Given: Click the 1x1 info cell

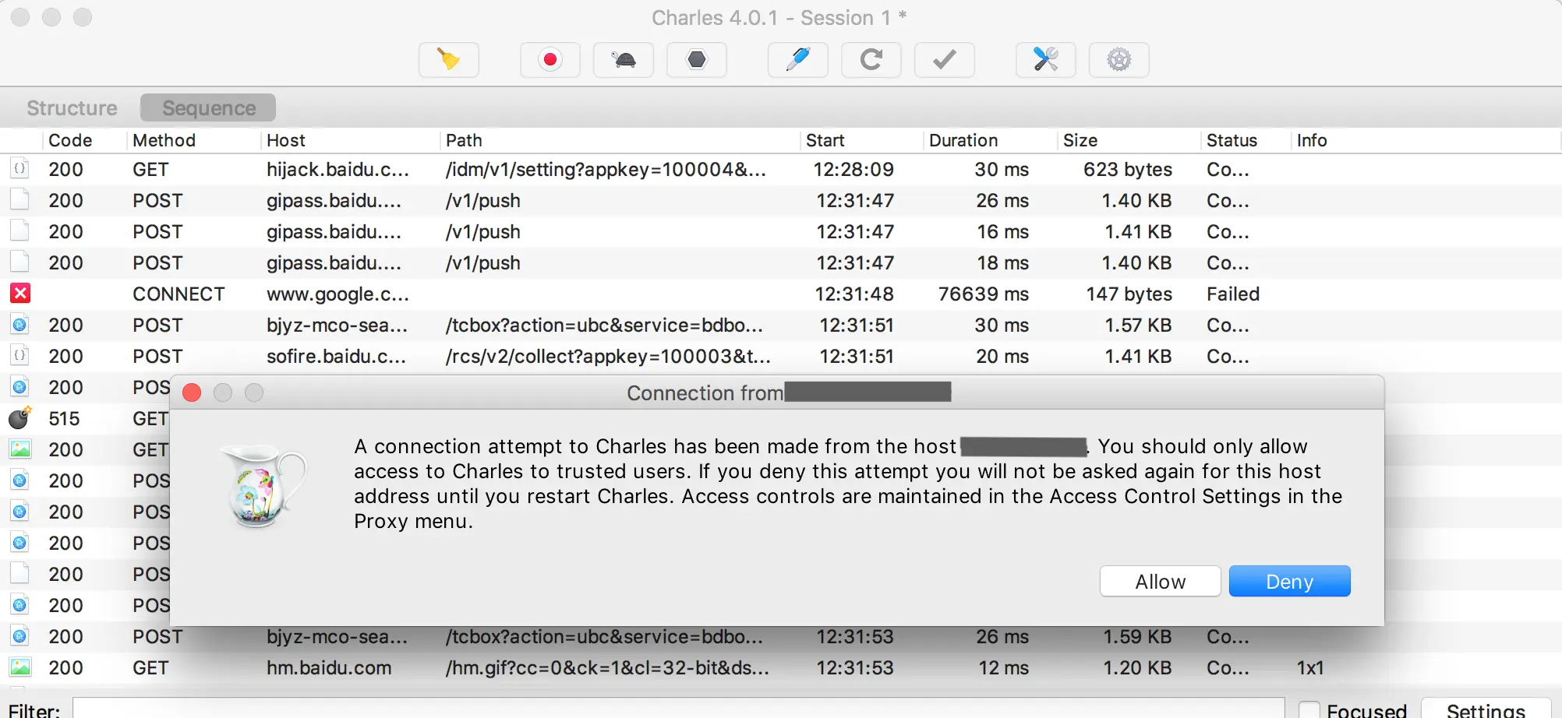Looking at the screenshot, I should pos(1310,667).
